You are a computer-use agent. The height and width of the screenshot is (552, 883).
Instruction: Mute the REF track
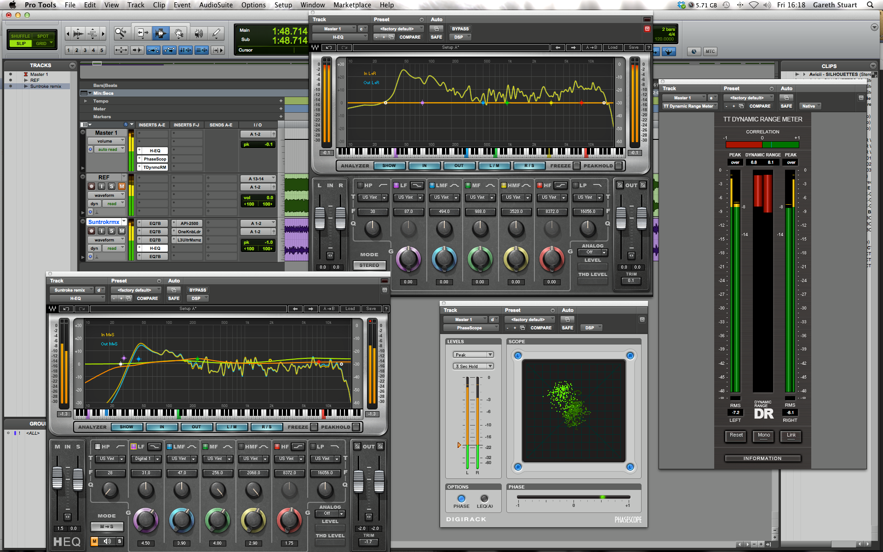[x=122, y=186]
